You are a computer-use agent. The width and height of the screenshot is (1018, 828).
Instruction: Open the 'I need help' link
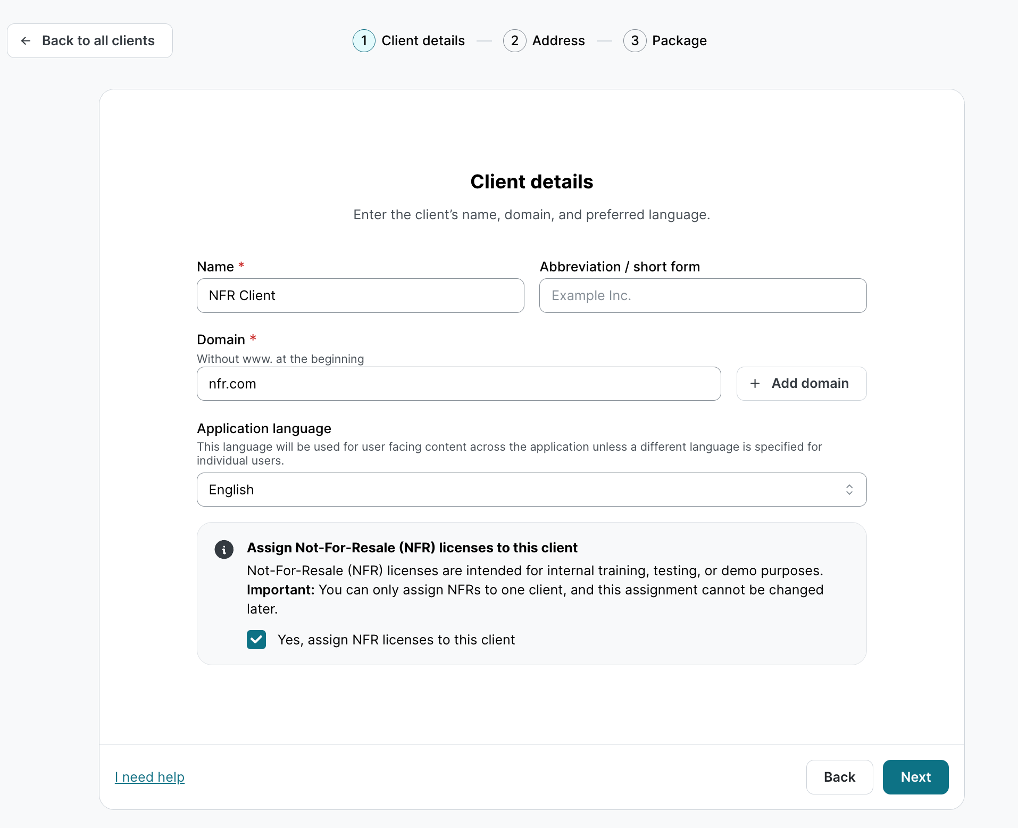[x=149, y=777]
